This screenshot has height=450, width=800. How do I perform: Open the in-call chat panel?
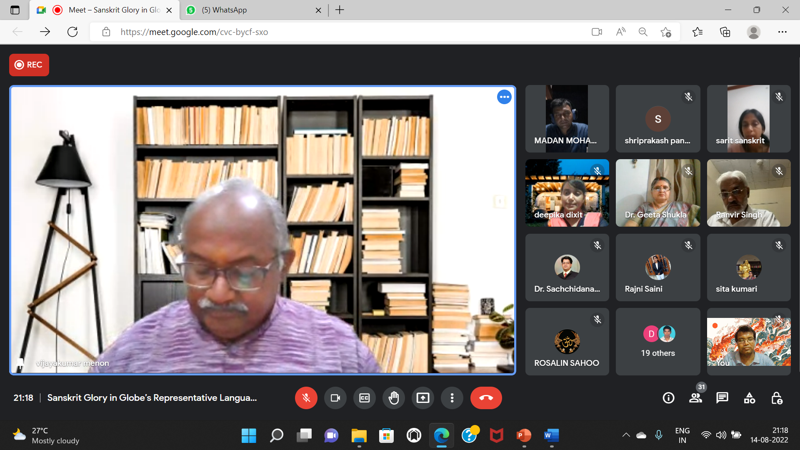point(722,398)
